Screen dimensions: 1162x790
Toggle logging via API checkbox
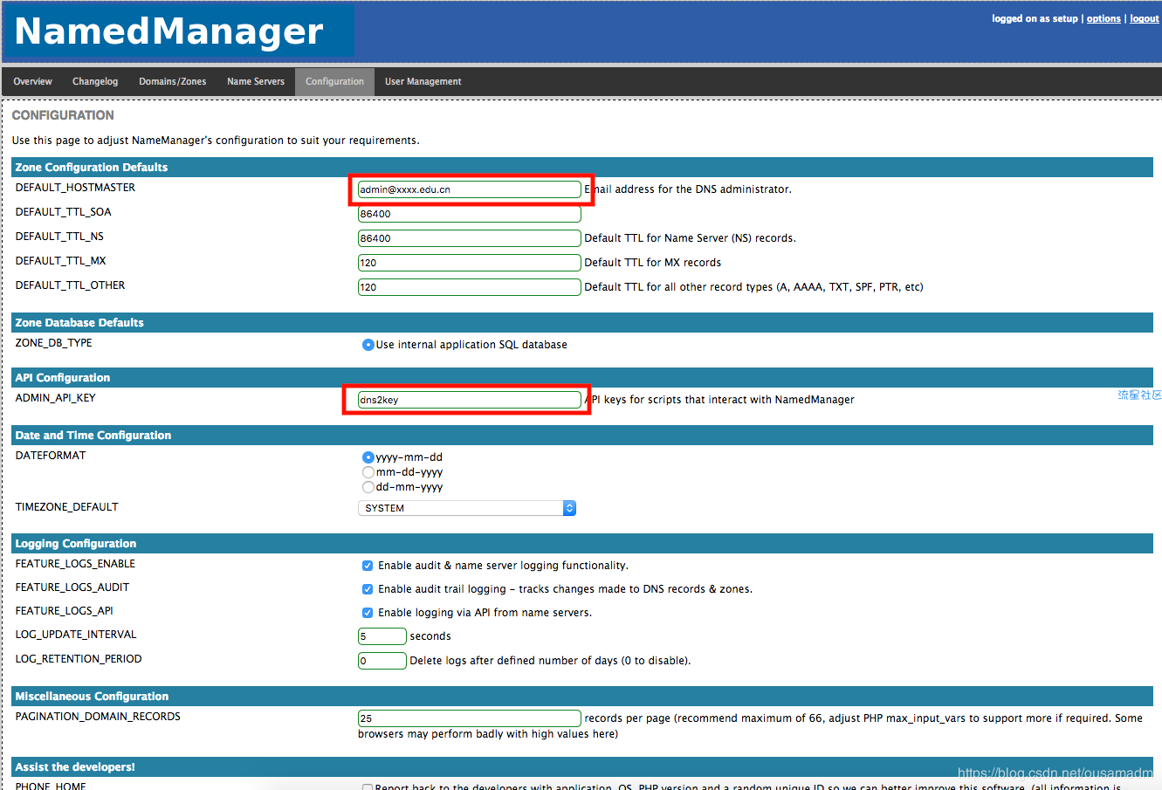[368, 613]
